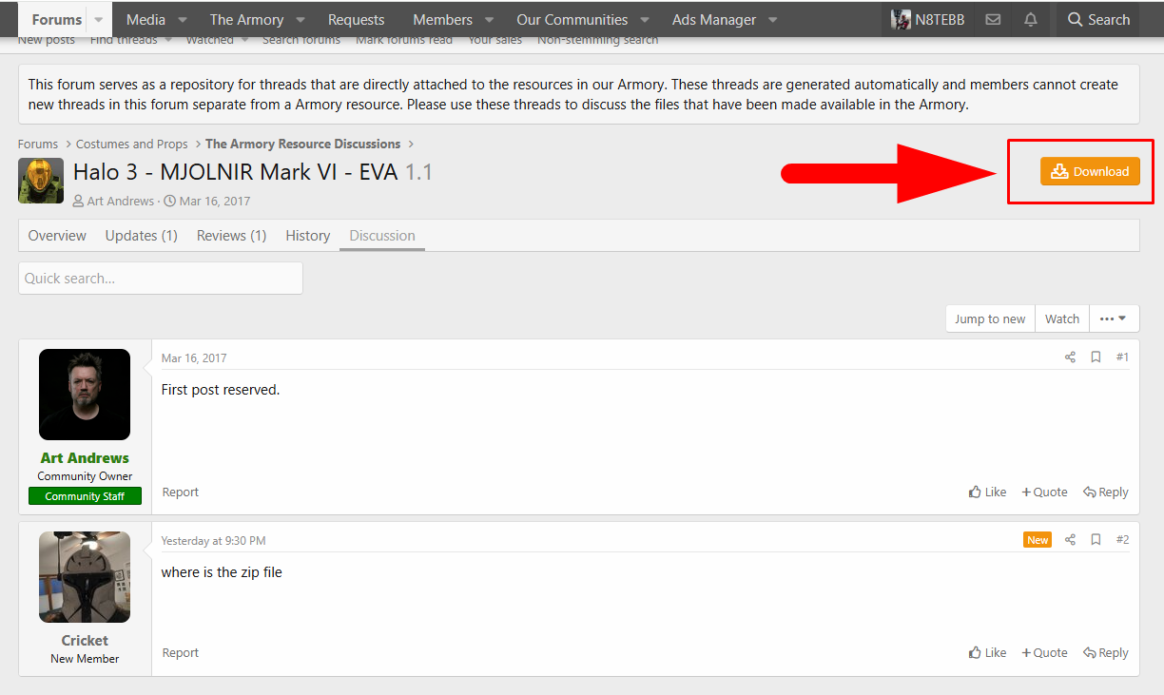The width and height of the screenshot is (1164, 695).
Task: Bookmark post #2
Action: pos(1096,540)
